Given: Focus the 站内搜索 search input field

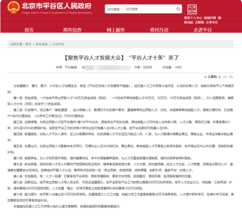Looking at the screenshot, I should tap(150, 9).
